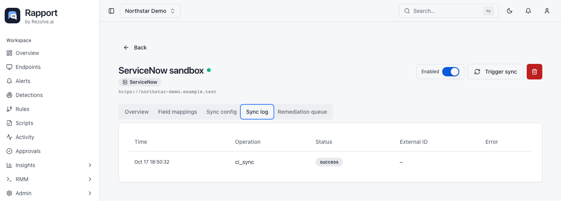Screen dimensions: 561x201
Task: Click the Alerts bell icon in sidebar
Action: tap(9, 81)
